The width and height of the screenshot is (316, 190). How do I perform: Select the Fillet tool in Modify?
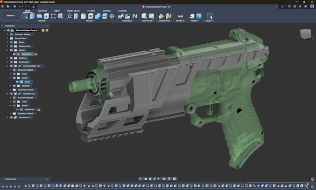click(x=84, y=16)
